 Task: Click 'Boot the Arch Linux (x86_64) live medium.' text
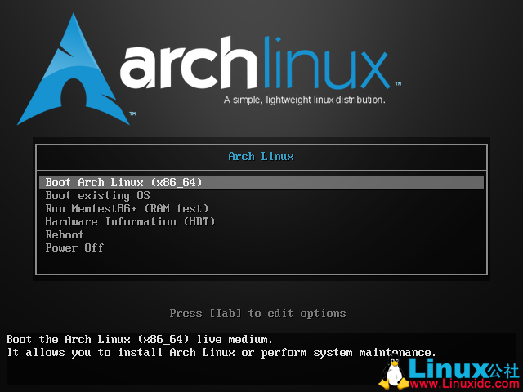pyautogui.click(x=140, y=340)
